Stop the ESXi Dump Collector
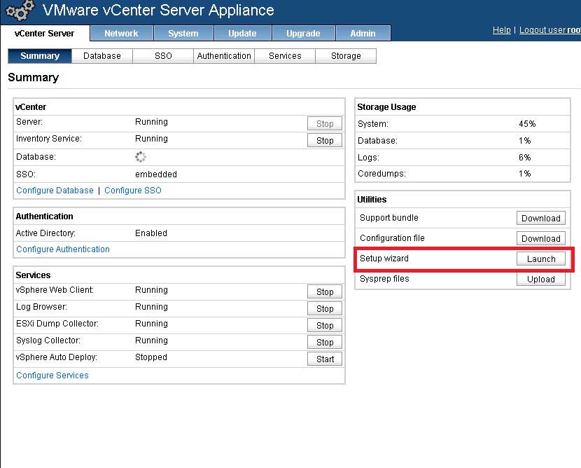This screenshot has height=468, width=581. pyautogui.click(x=325, y=325)
